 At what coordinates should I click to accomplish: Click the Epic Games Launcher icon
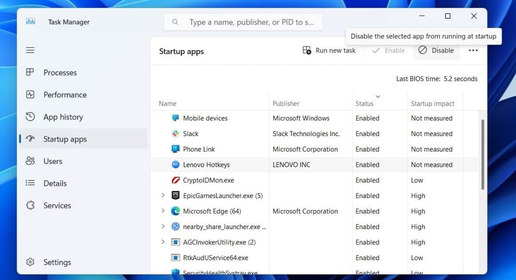175,195
